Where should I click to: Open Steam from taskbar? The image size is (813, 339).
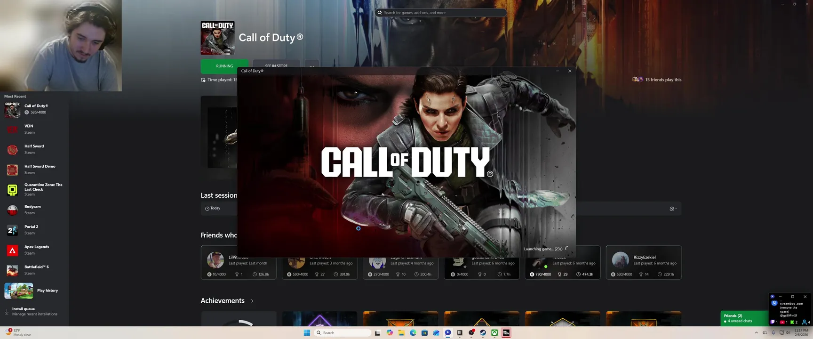tap(483, 333)
